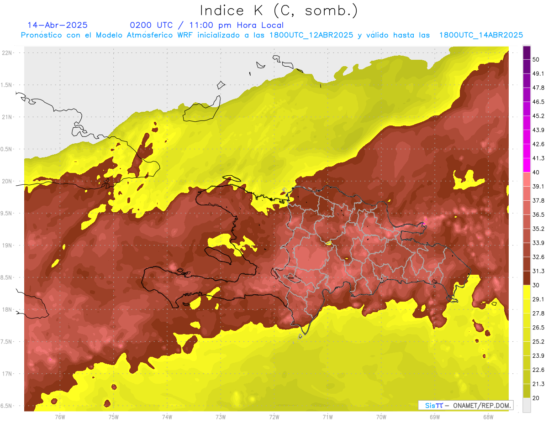This screenshot has height=423, width=548.
Task: Click the colorbar label '42.6'
Action: pos(538,144)
